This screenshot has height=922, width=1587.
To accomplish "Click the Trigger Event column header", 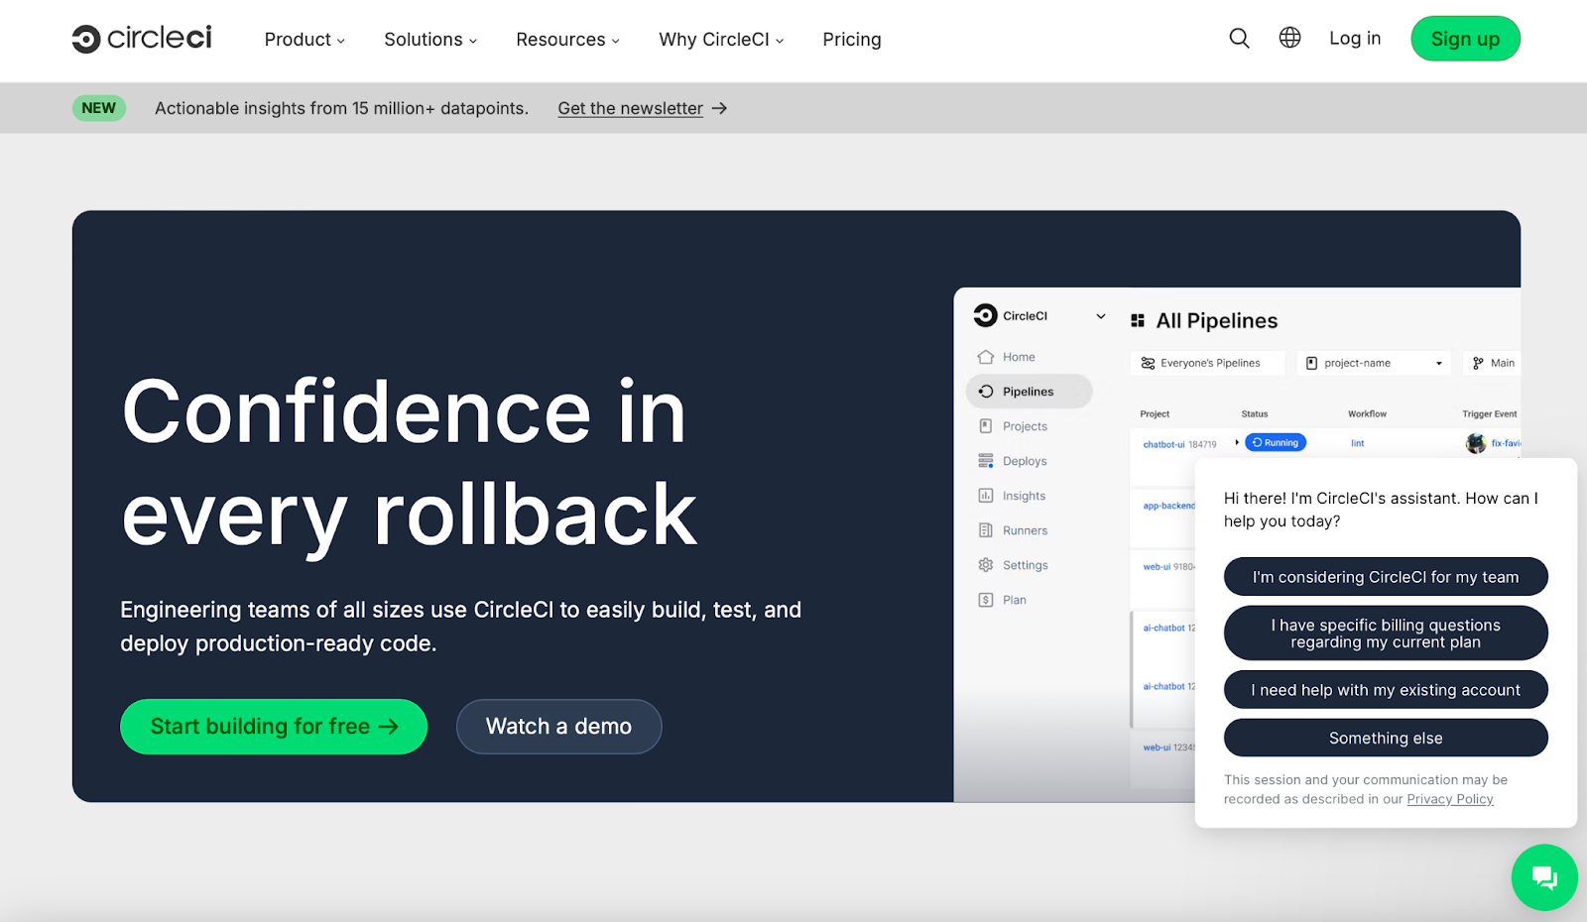I will tap(1490, 413).
